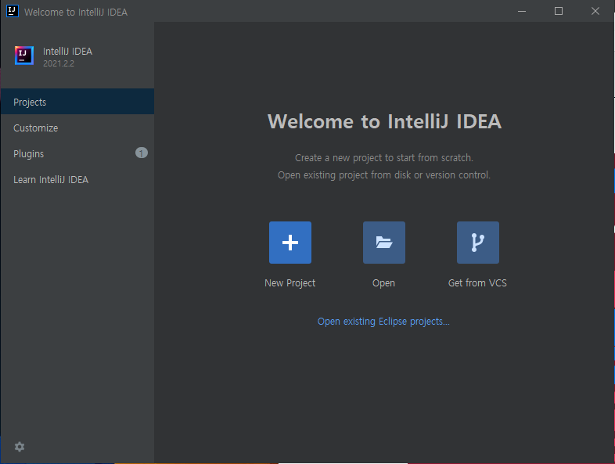Click the version number 2021.2.2 text

[x=59, y=63]
